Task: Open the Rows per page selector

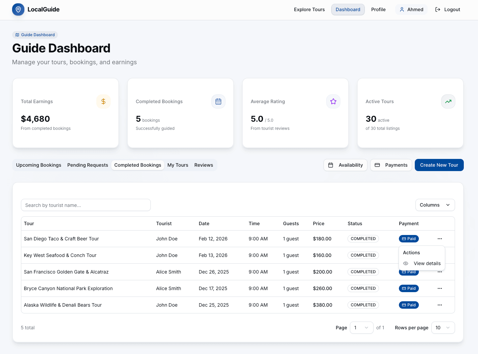Action: [x=443, y=328]
